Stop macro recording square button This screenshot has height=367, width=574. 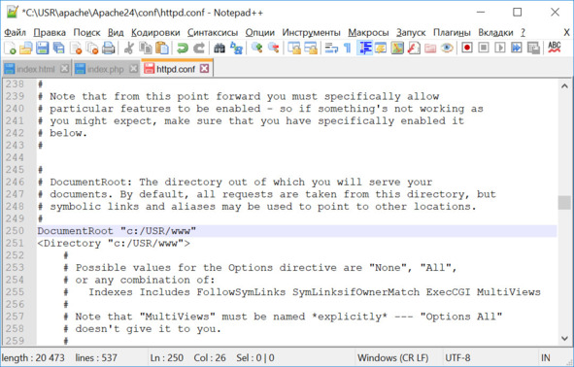point(484,48)
